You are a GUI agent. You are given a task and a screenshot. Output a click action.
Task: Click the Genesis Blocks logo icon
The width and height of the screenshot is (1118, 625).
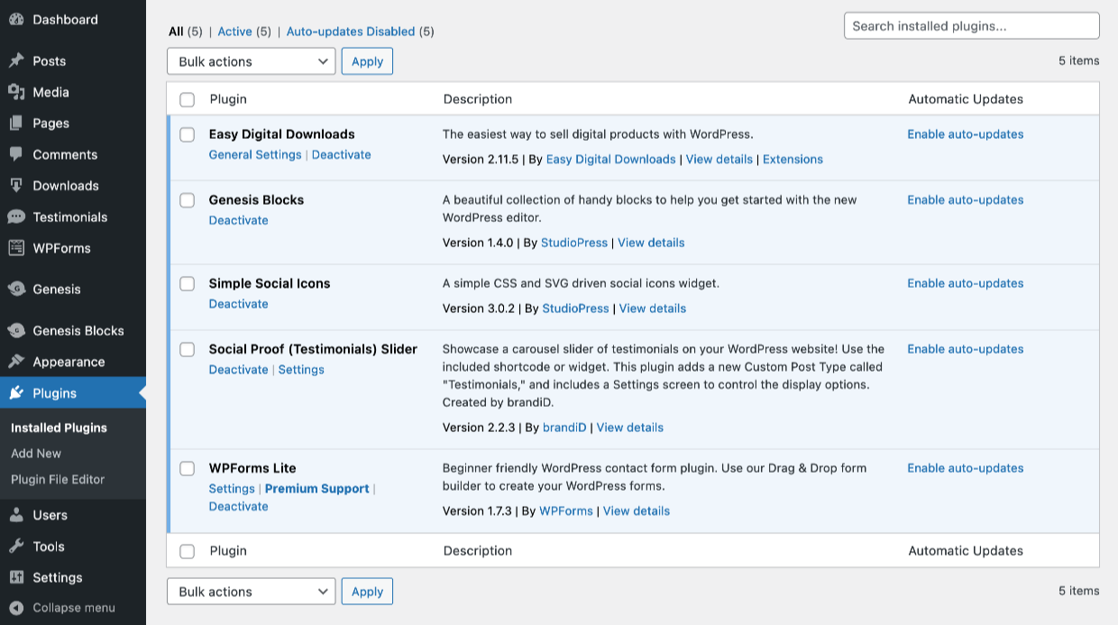[x=16, y=330]
